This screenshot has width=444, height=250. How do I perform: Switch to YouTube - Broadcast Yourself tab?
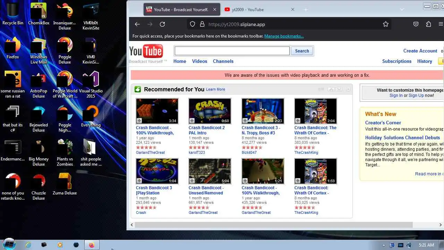click(x=181, y=9)
